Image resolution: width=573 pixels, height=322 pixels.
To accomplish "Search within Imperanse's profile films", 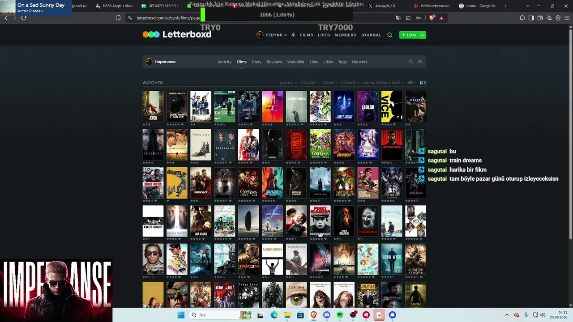I will pos(411,62).
